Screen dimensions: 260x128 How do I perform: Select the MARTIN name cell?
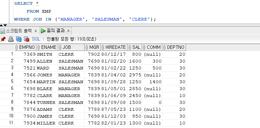[x=47, y=82]
